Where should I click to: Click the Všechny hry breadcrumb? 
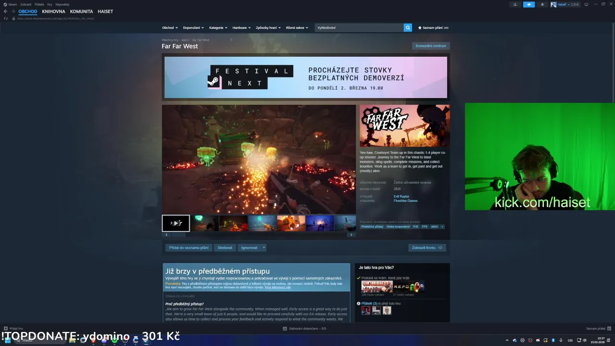tap(170, 40)
